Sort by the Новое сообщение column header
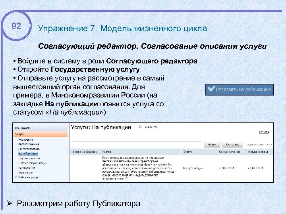The height and width of the screenshot is (214, 286). click(x=85, y=152)
